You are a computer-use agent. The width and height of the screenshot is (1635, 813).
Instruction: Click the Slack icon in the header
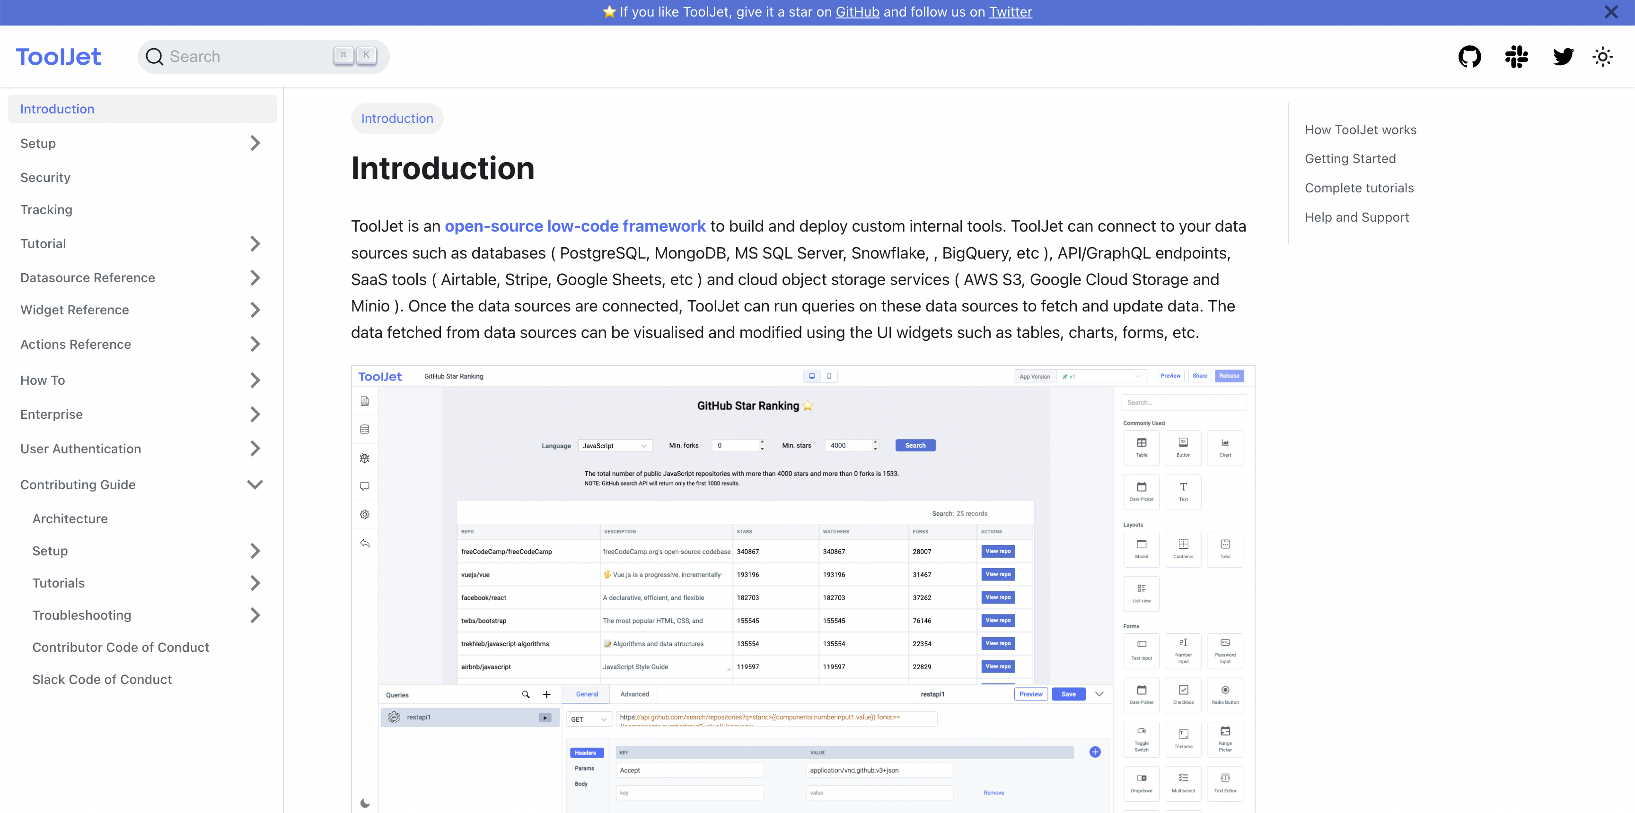pyautogui.click(x=1516, y=57)
